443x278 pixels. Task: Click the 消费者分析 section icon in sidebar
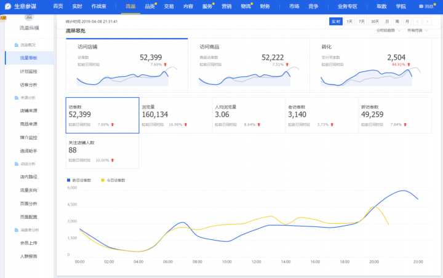pyautogui.click(x=16, y=230)
